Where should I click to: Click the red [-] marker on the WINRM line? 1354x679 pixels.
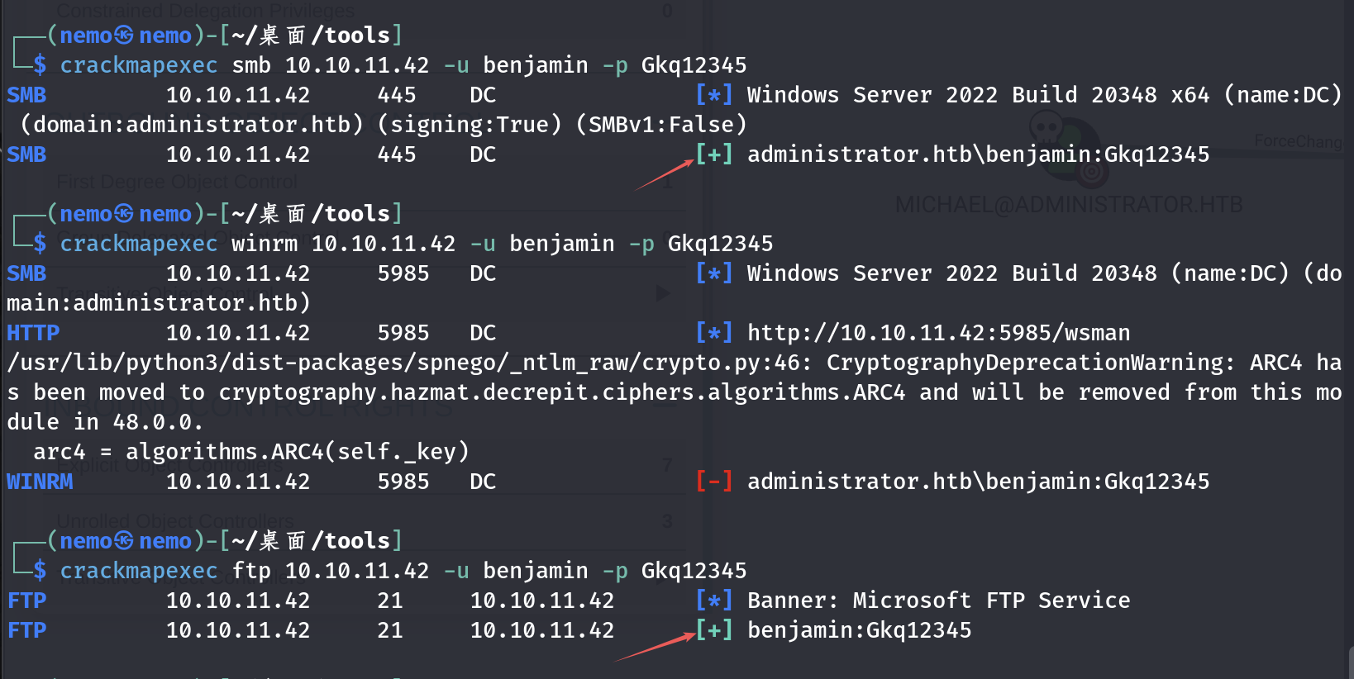[x=714, y=482]
